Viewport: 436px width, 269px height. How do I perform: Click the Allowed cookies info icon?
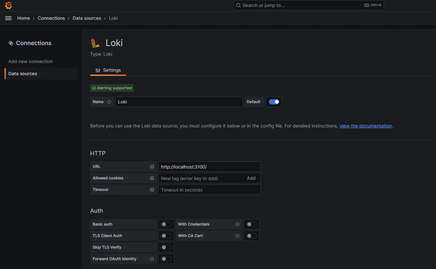[152, 178]
